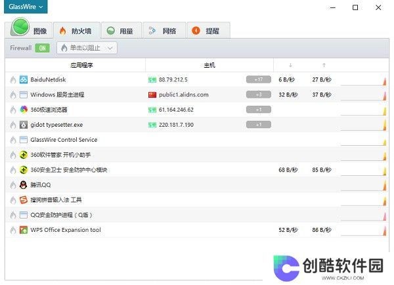The width and height of the screenshot is (394, 285).
Task: Click the 68 B/秒 download value
Action: [288, 170]
